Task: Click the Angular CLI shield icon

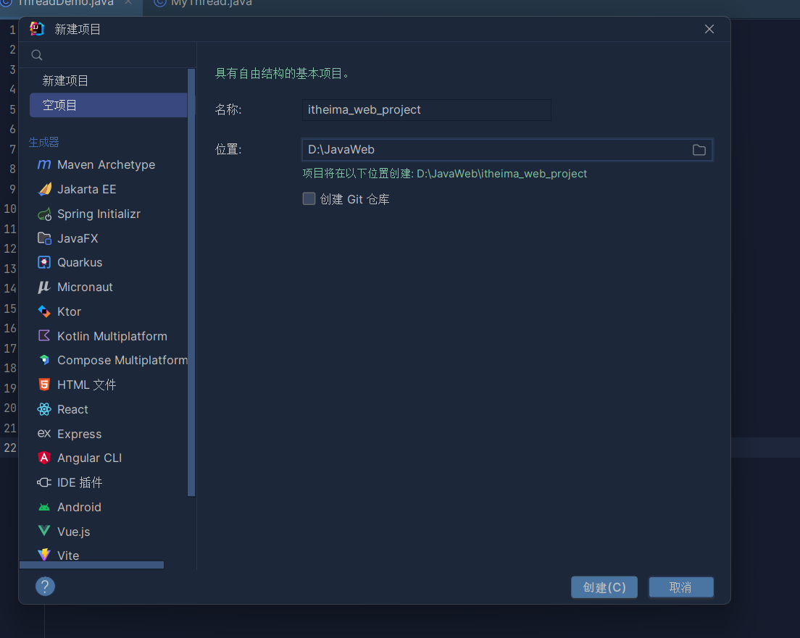Action: coord(44,458)
